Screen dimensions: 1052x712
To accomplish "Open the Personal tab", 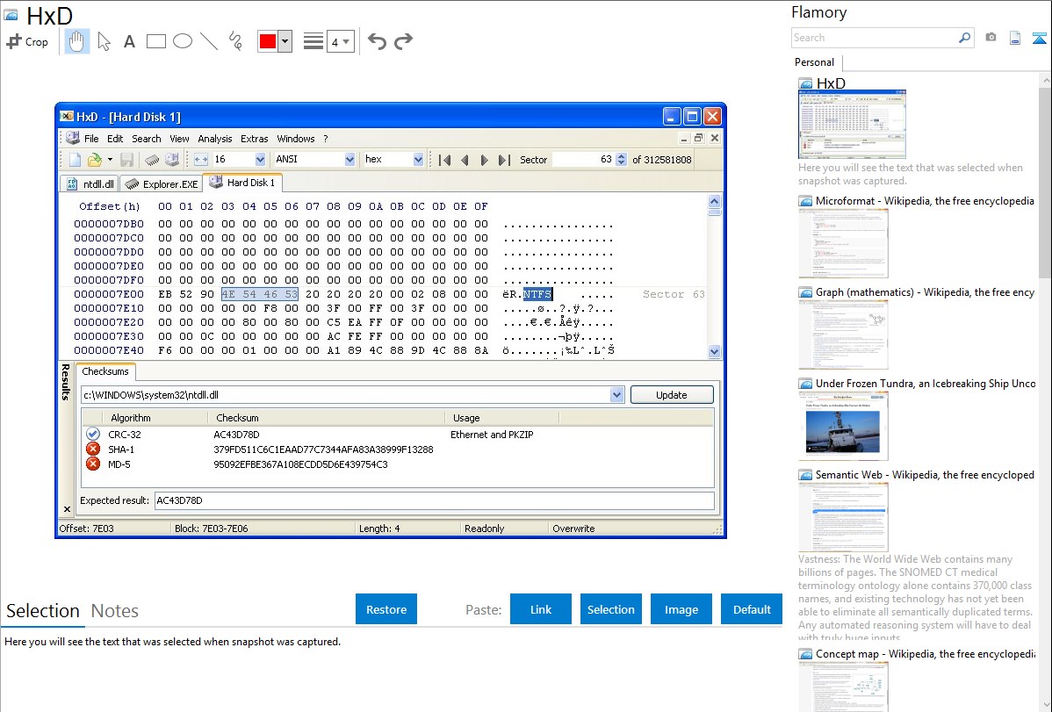I will [x=815, y=62].
